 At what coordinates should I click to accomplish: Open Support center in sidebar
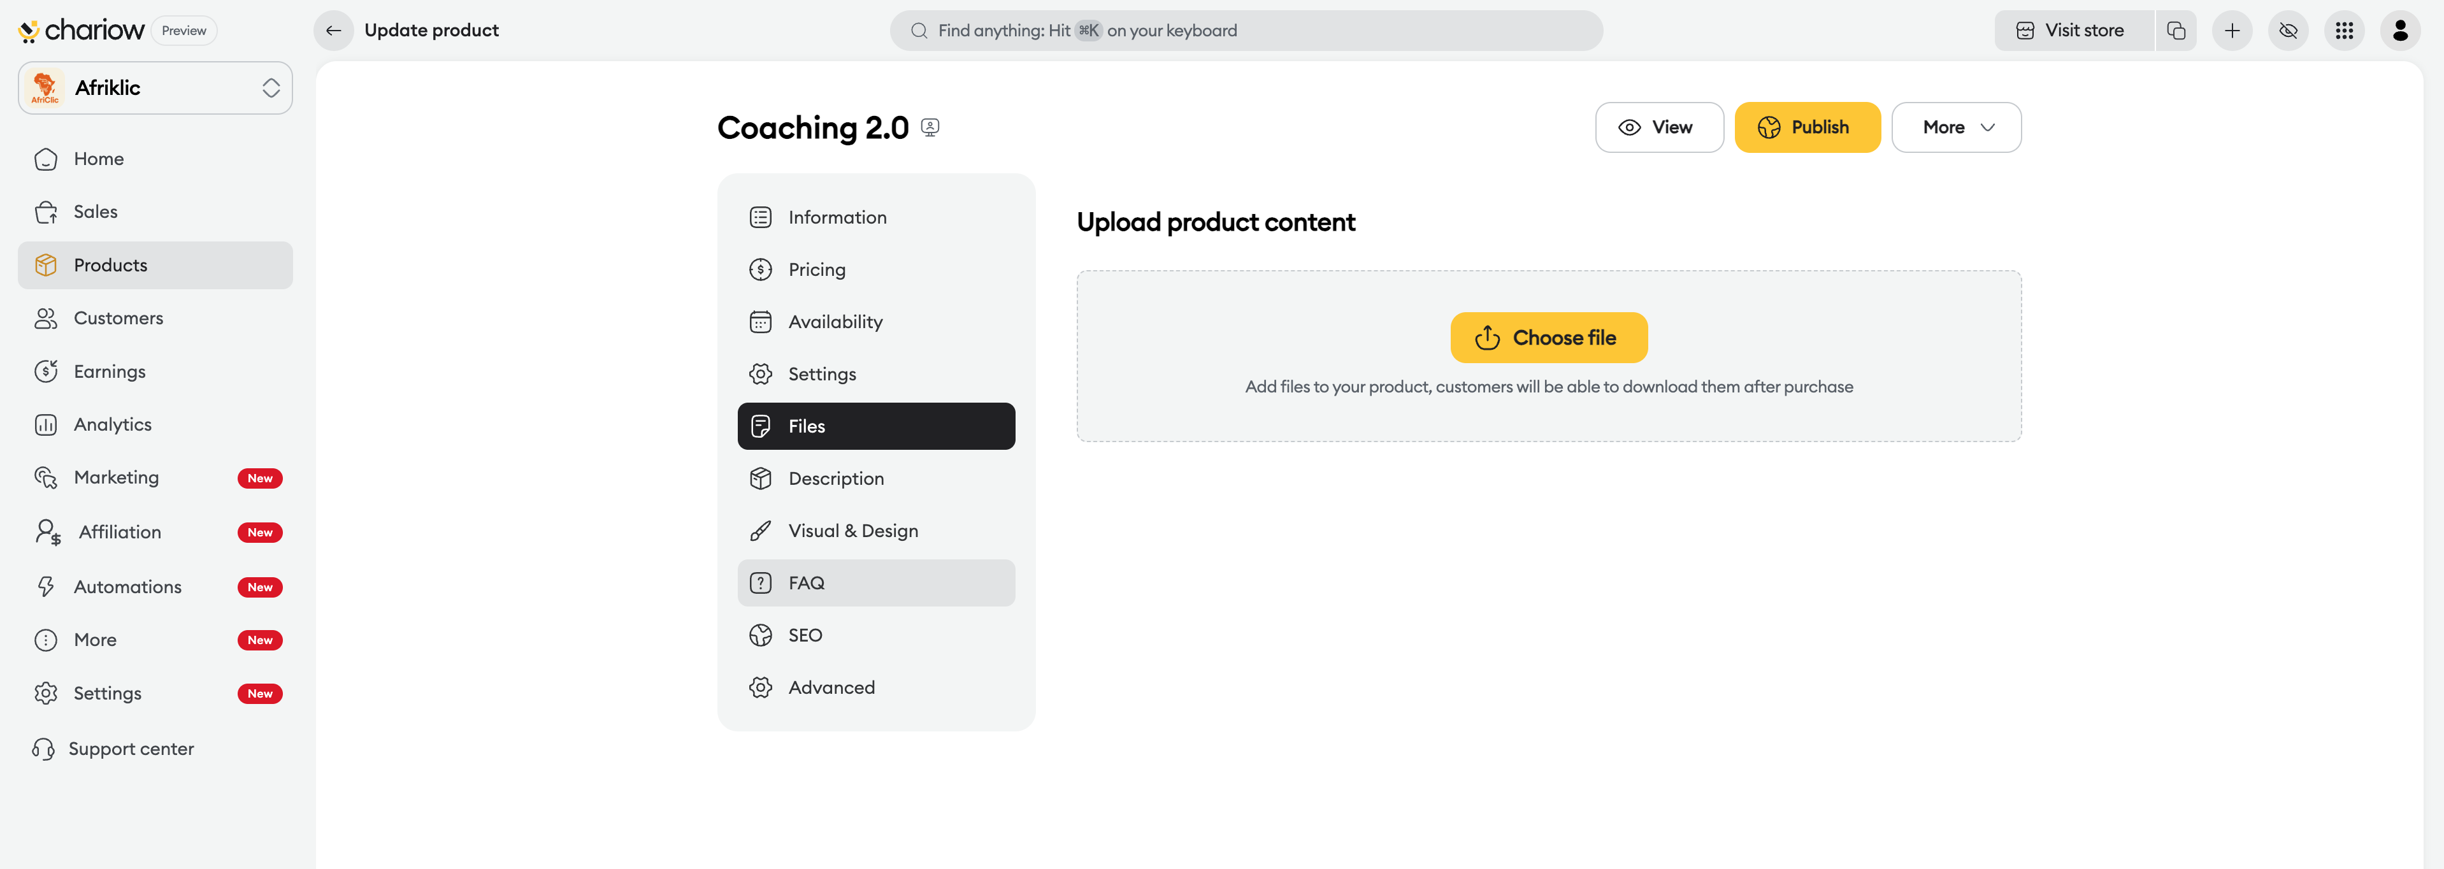coord(131,749)
